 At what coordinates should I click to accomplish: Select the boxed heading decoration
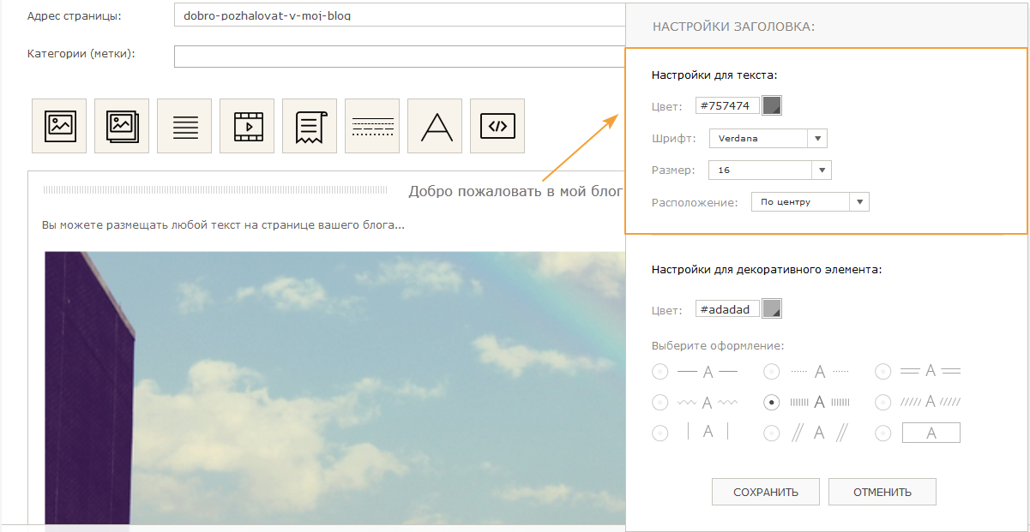coord(883,433)
